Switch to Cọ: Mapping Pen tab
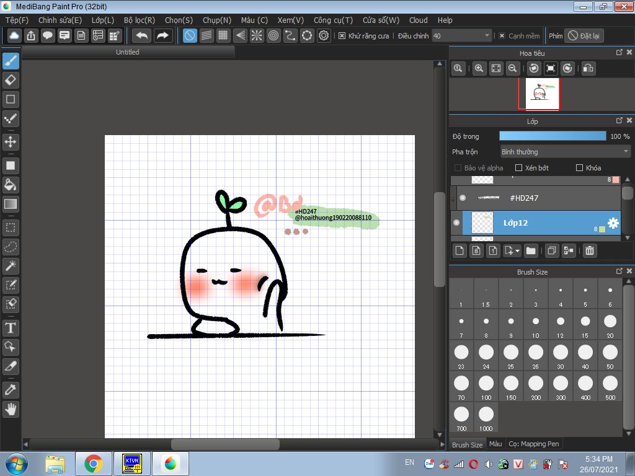 click(534, 444)
